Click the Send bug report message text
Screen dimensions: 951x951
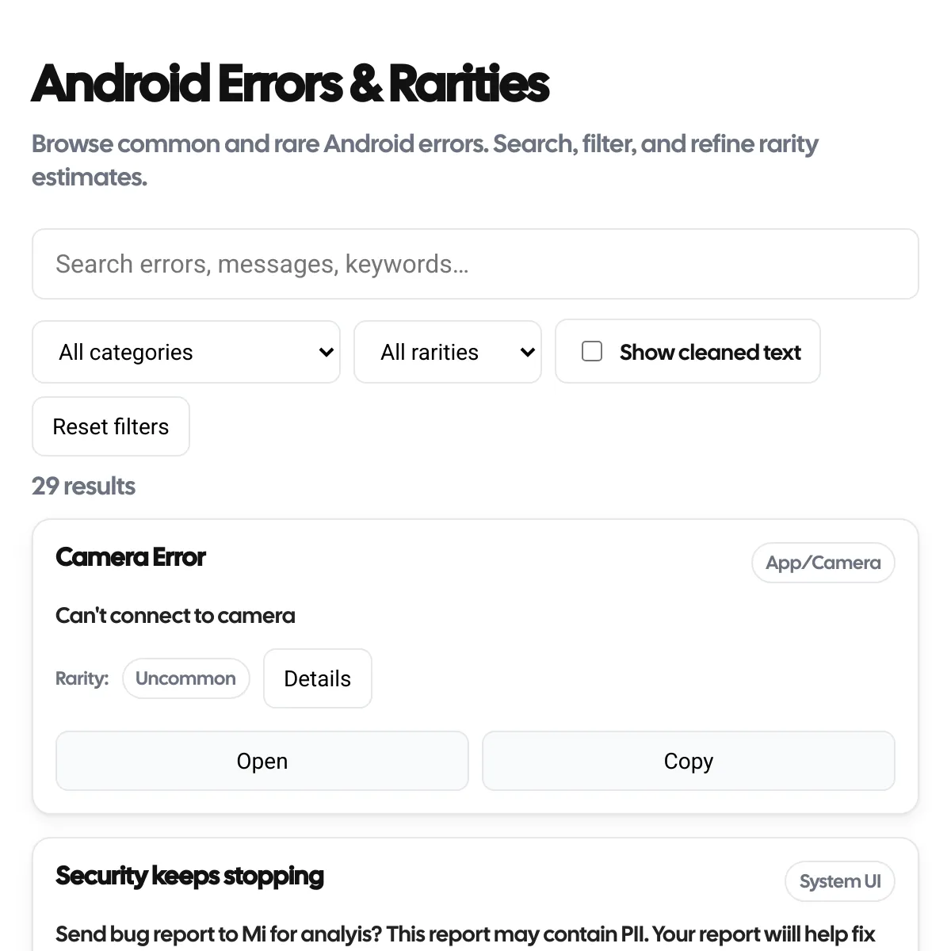pos(464,934)
